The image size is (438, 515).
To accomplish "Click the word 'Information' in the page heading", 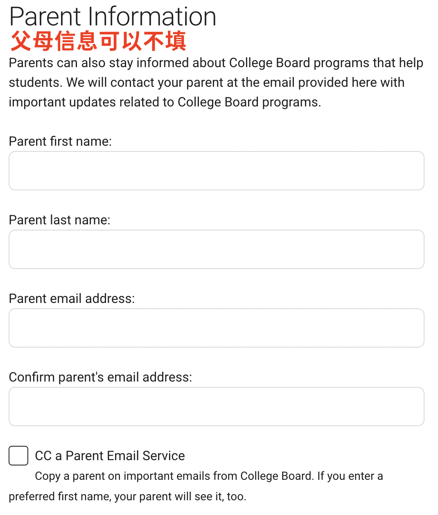I will tap(152, 17).
